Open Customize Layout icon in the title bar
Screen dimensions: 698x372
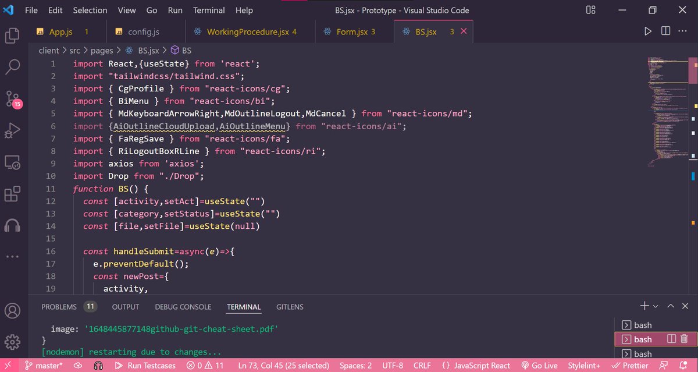590,10
